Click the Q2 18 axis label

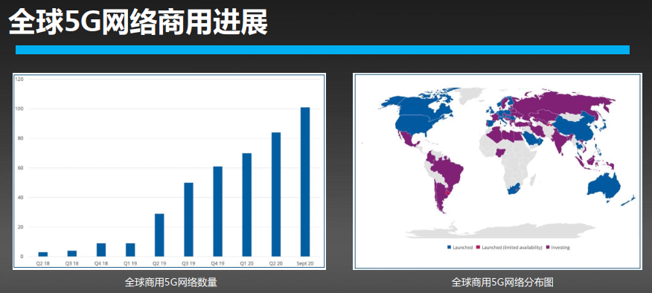pyautogui.click(x=43, y=263)
